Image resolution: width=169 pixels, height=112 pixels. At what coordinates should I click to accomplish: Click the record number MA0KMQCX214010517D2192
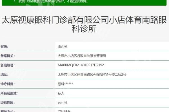[x=81, y=65]
